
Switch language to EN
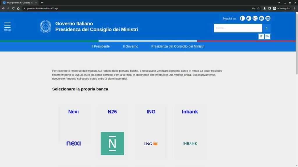[267, 36]
